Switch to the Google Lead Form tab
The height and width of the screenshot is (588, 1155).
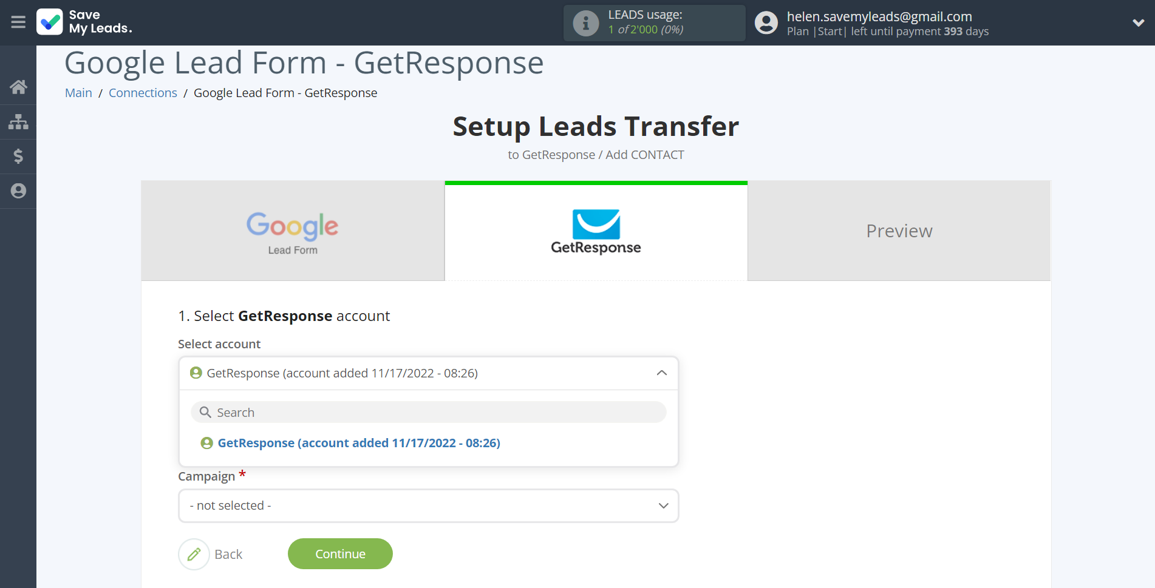pyautogui.click(x=293, y=231)
